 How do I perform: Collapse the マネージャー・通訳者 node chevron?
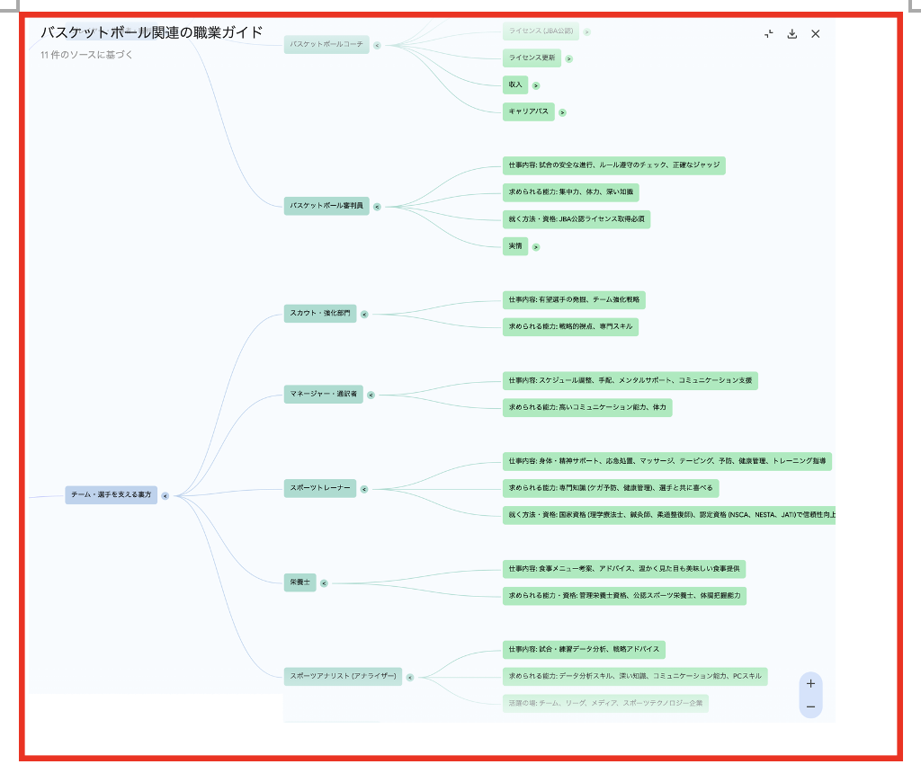click(371, 395)
